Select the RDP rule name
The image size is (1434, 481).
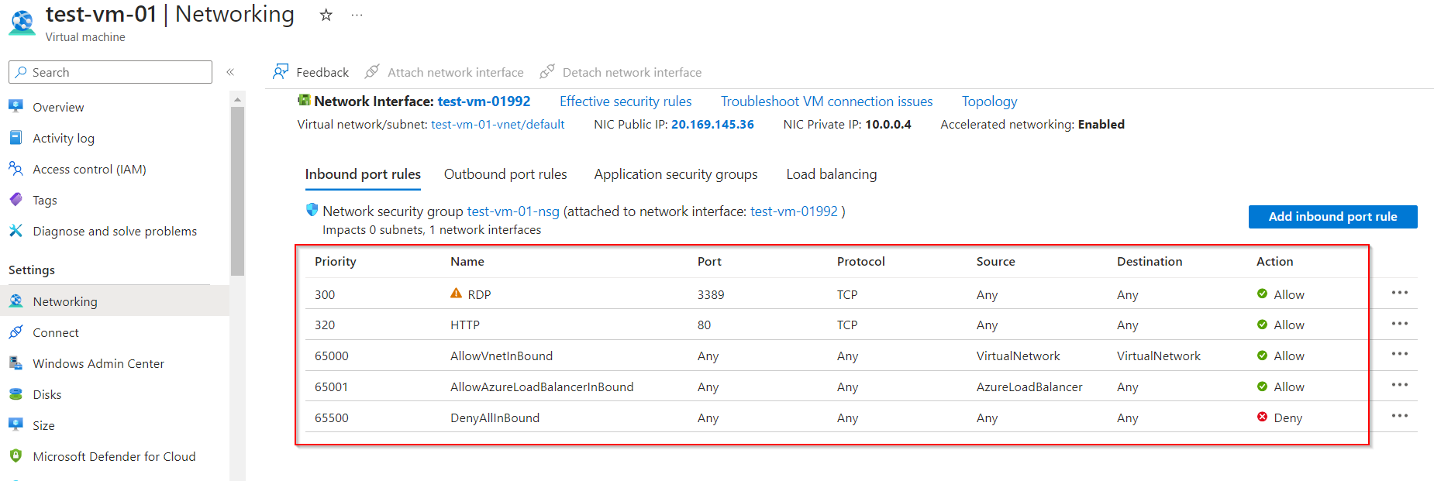tap(479, 294)
